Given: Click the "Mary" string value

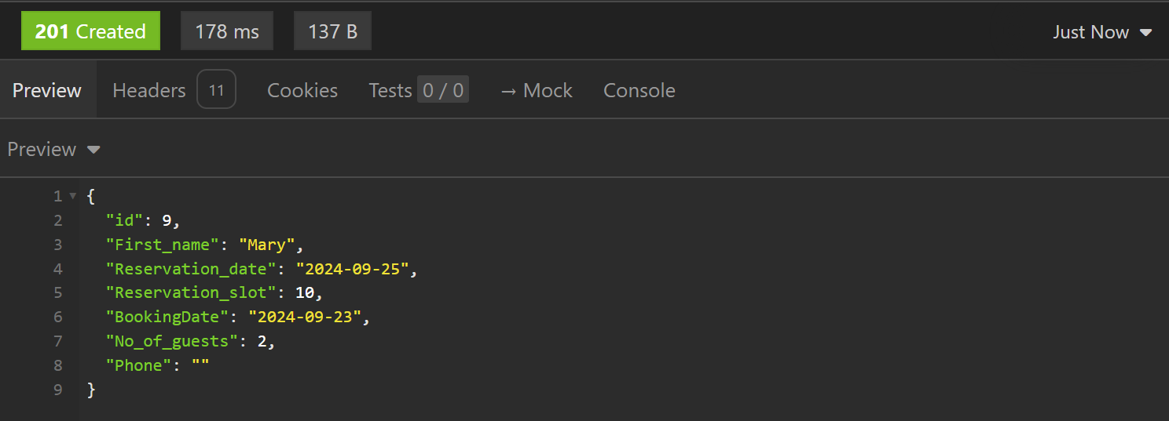Looking at the screenshot, I should (x=267, y=245).
